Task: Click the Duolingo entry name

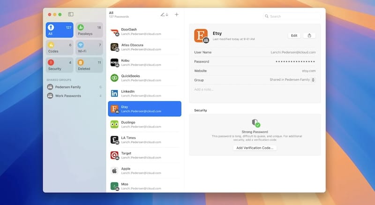Action: point(128,122)
